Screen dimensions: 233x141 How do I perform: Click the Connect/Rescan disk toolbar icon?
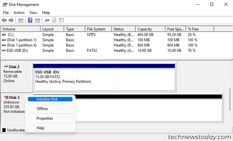point(47,20)
